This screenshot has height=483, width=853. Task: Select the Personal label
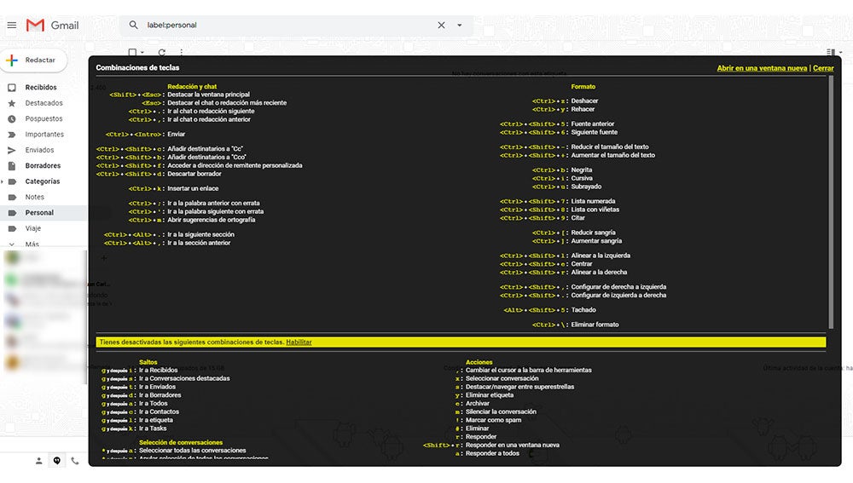coord(39,213)
